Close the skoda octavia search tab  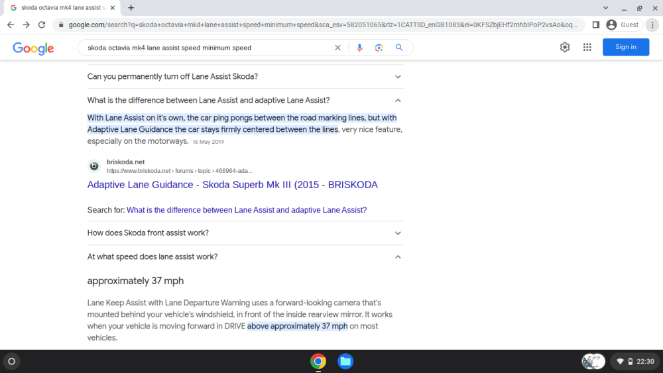113,7
